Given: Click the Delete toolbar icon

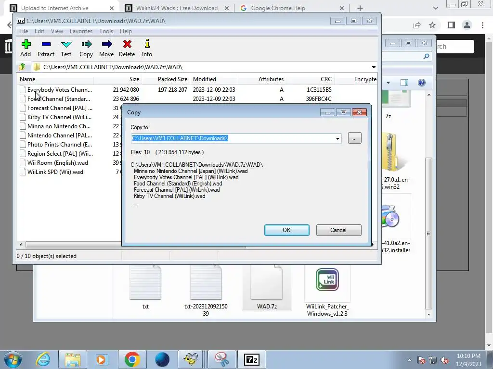Looking at the screenshot, I should [127, 48].
